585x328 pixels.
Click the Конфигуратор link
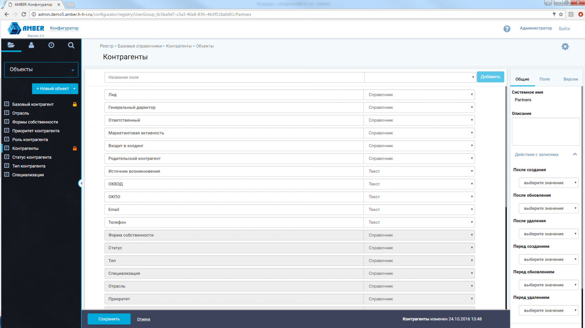64,28
